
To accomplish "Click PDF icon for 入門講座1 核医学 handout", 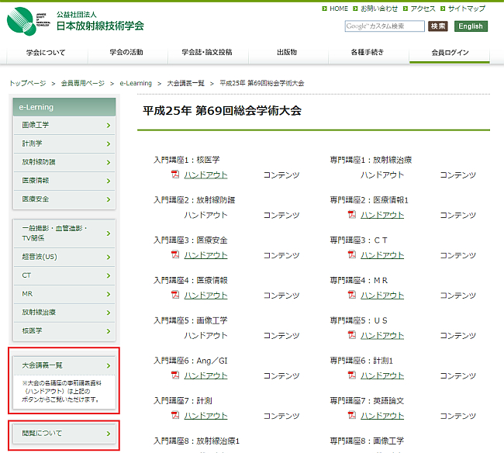I will click(x=175, y=175).
